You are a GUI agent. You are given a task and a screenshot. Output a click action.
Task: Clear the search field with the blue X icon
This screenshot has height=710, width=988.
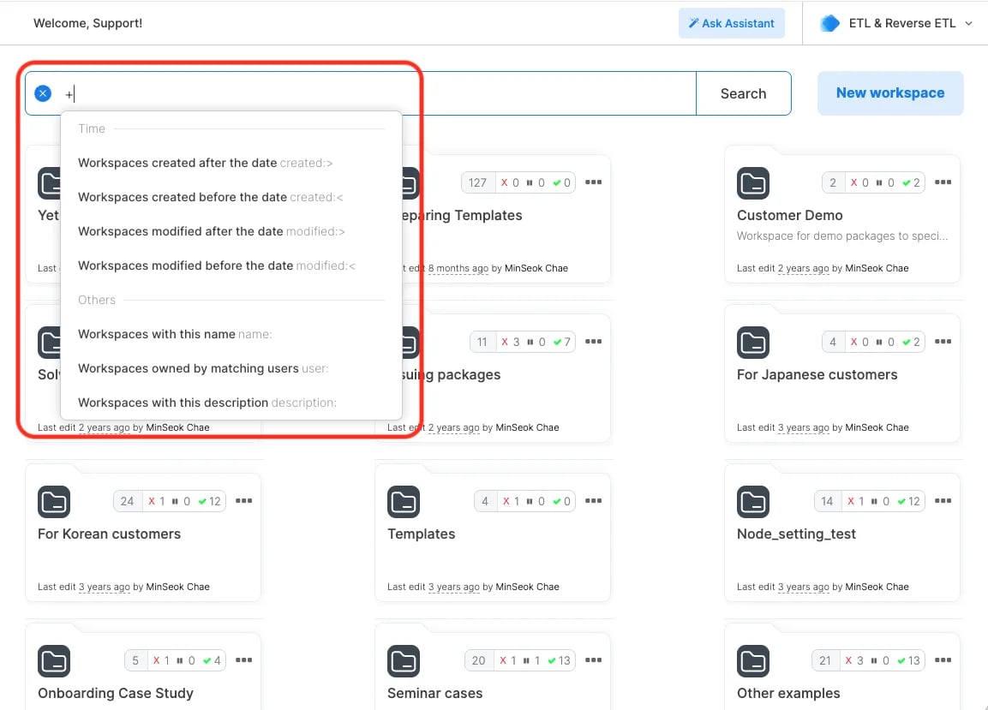coord(43,93)
